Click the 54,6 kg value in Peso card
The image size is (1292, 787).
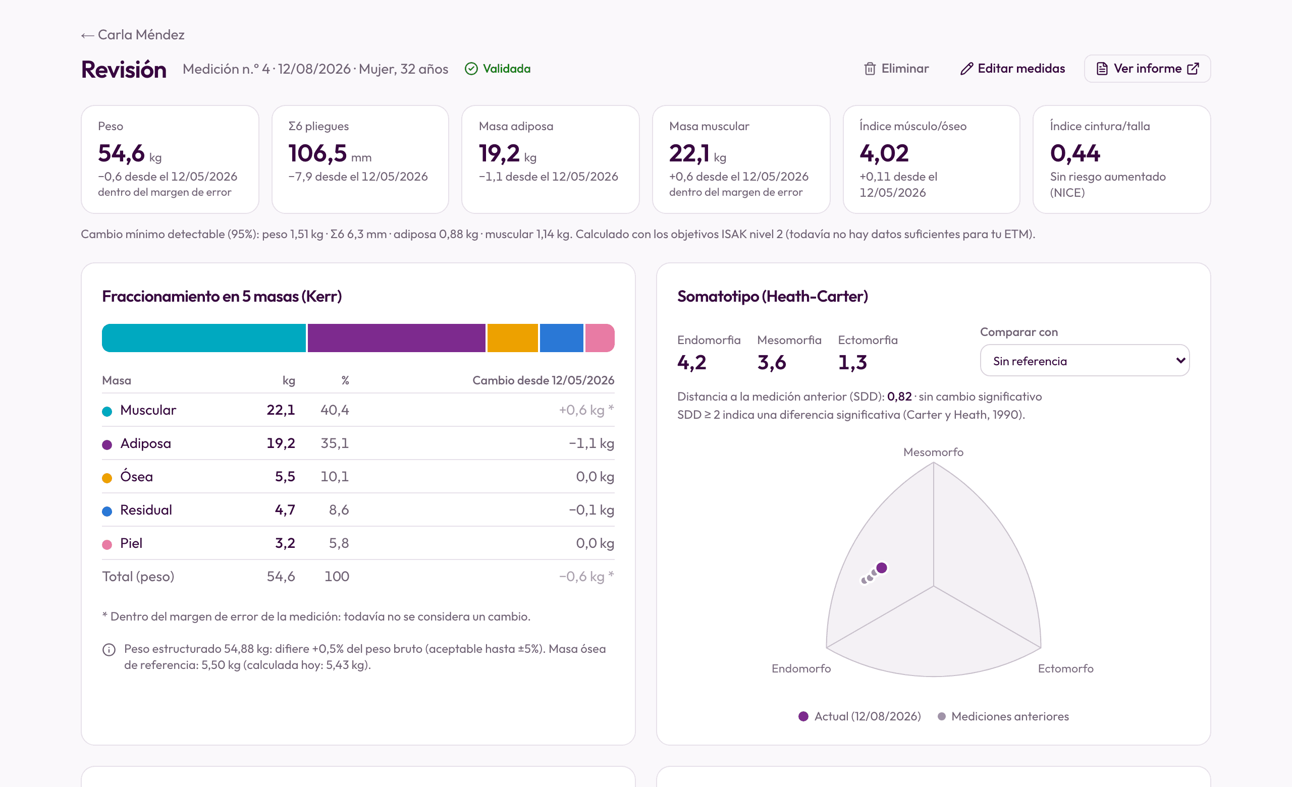click(130, 153)
